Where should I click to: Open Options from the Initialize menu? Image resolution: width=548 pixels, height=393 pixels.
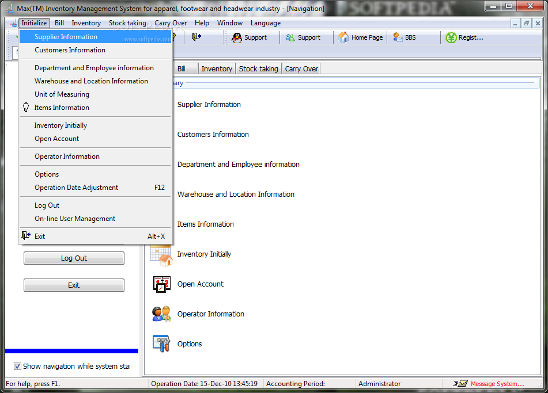point(96,174)
